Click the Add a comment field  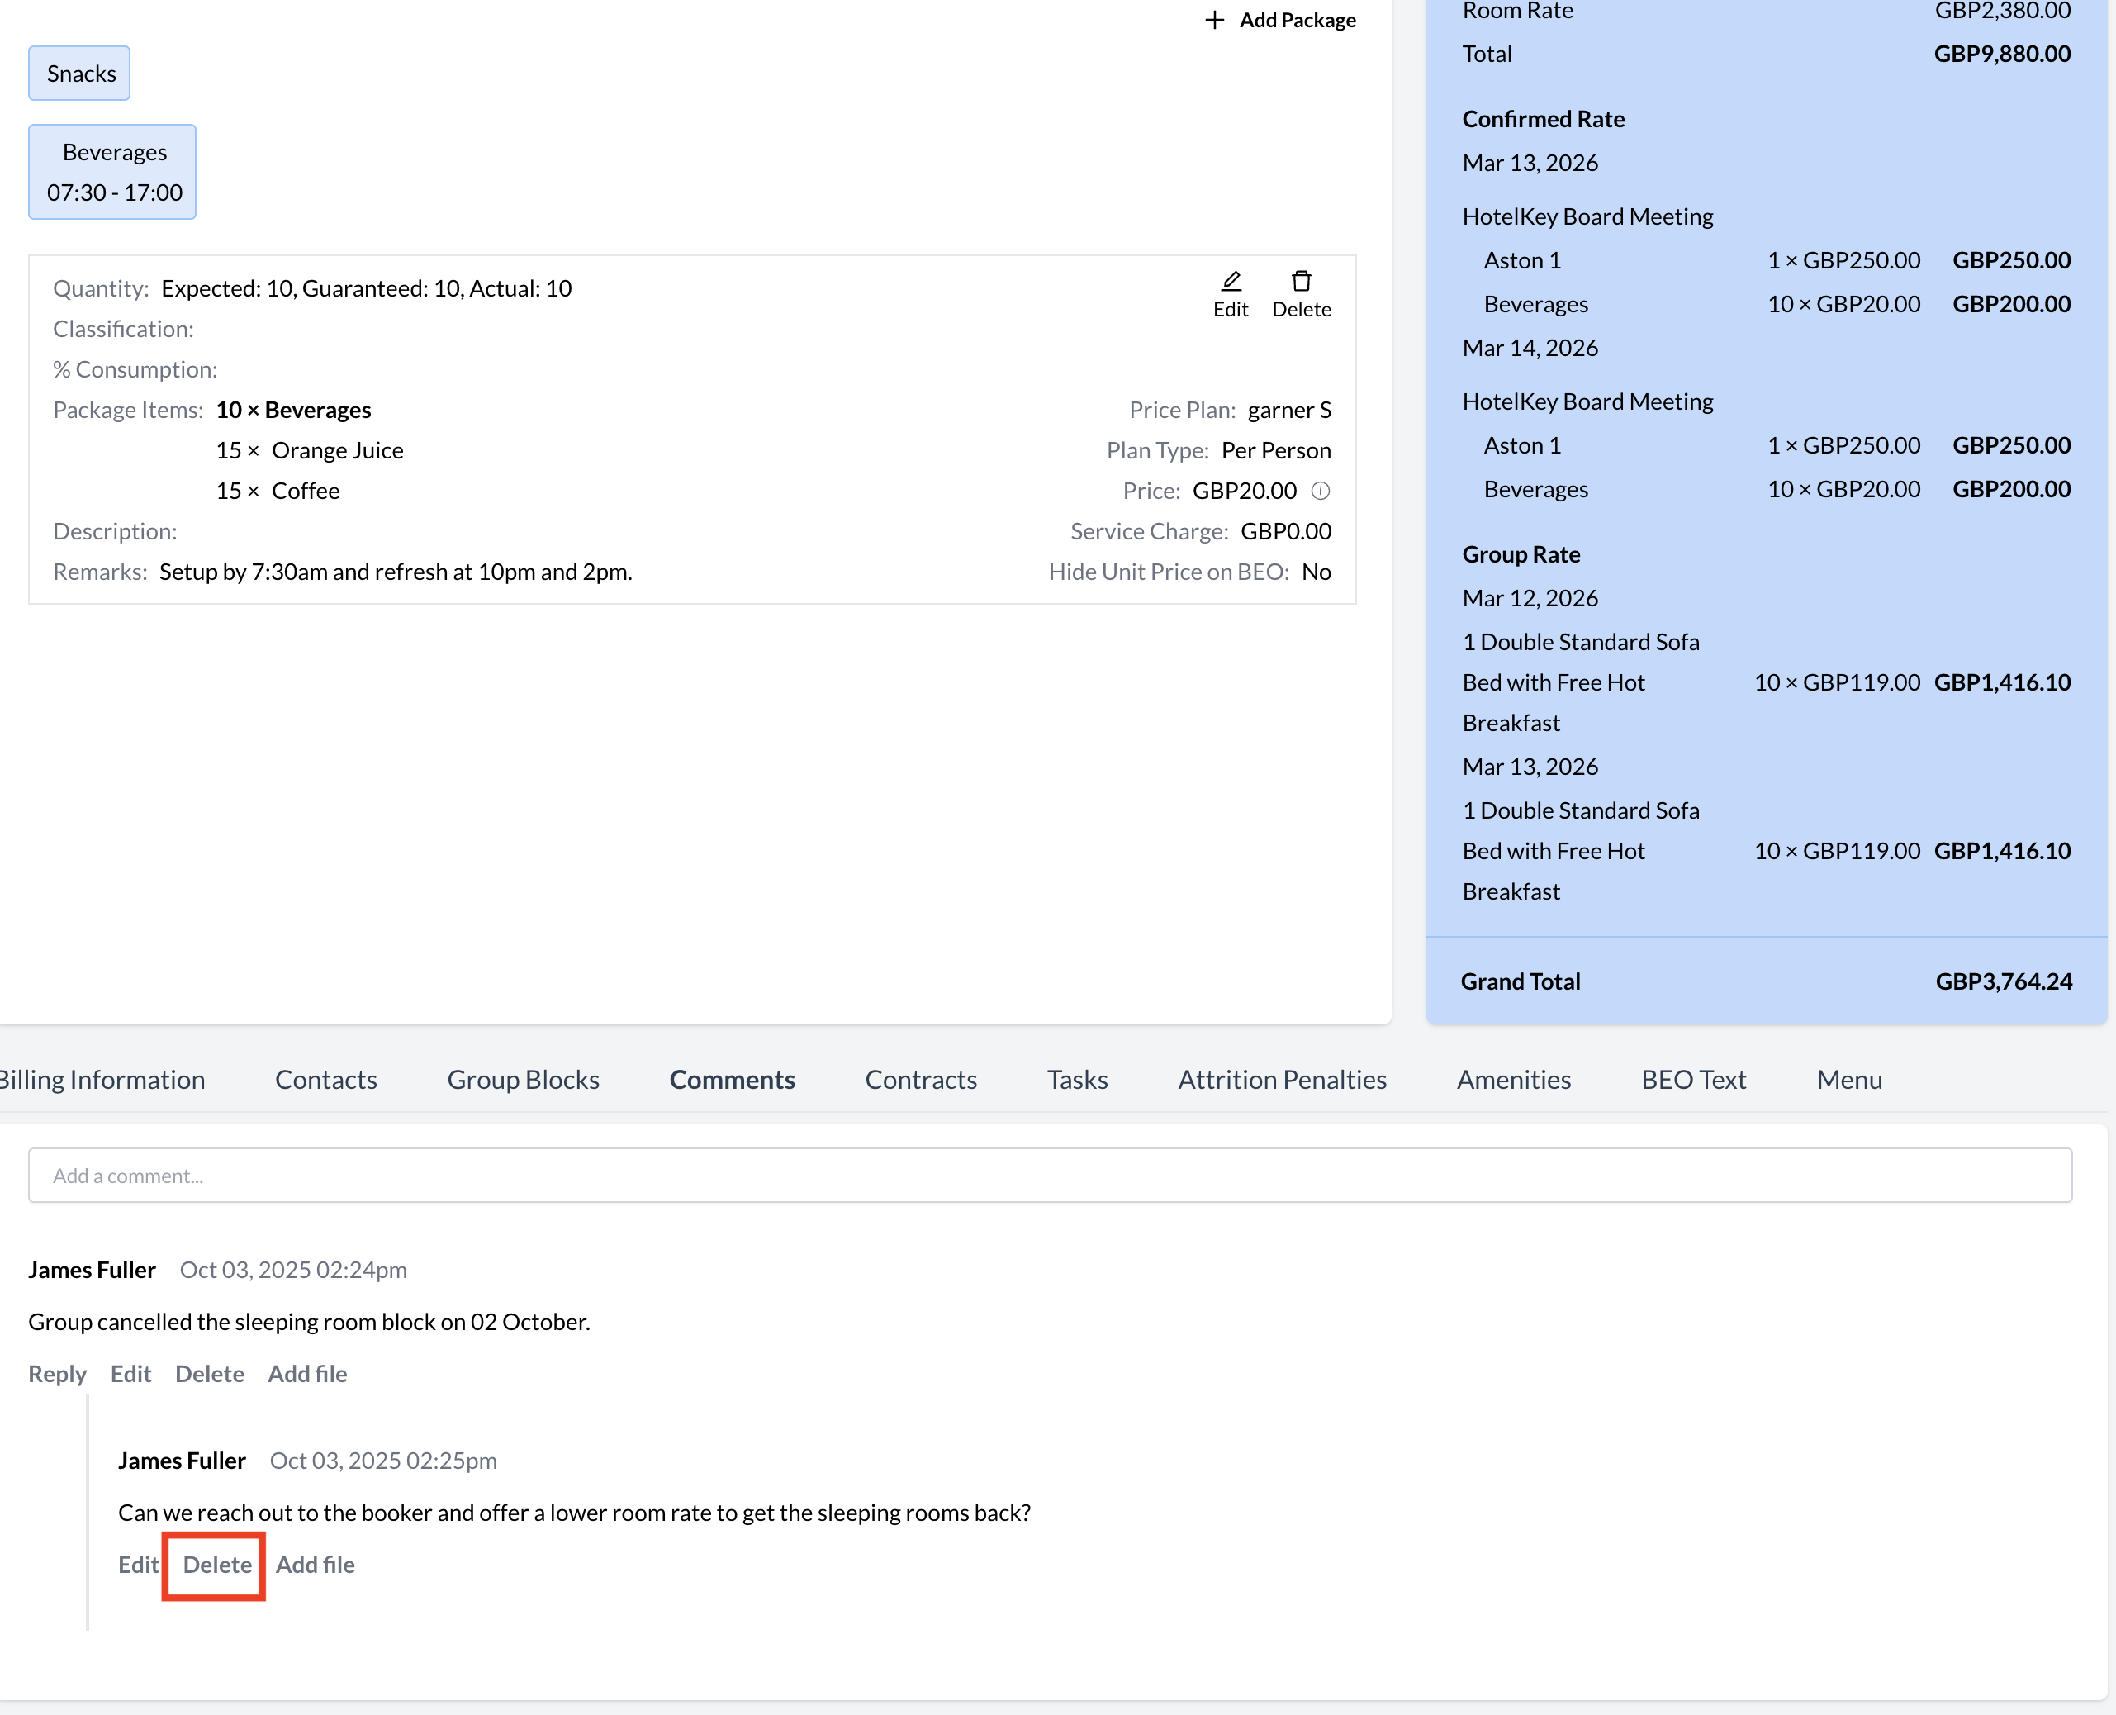pyautogui.click(x=1050, y=1176)
